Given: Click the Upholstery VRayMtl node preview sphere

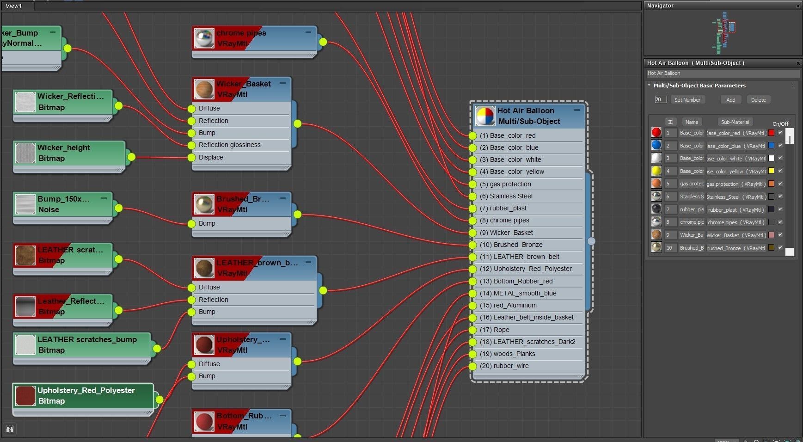Looking at the screenshot, I should 204,345.
